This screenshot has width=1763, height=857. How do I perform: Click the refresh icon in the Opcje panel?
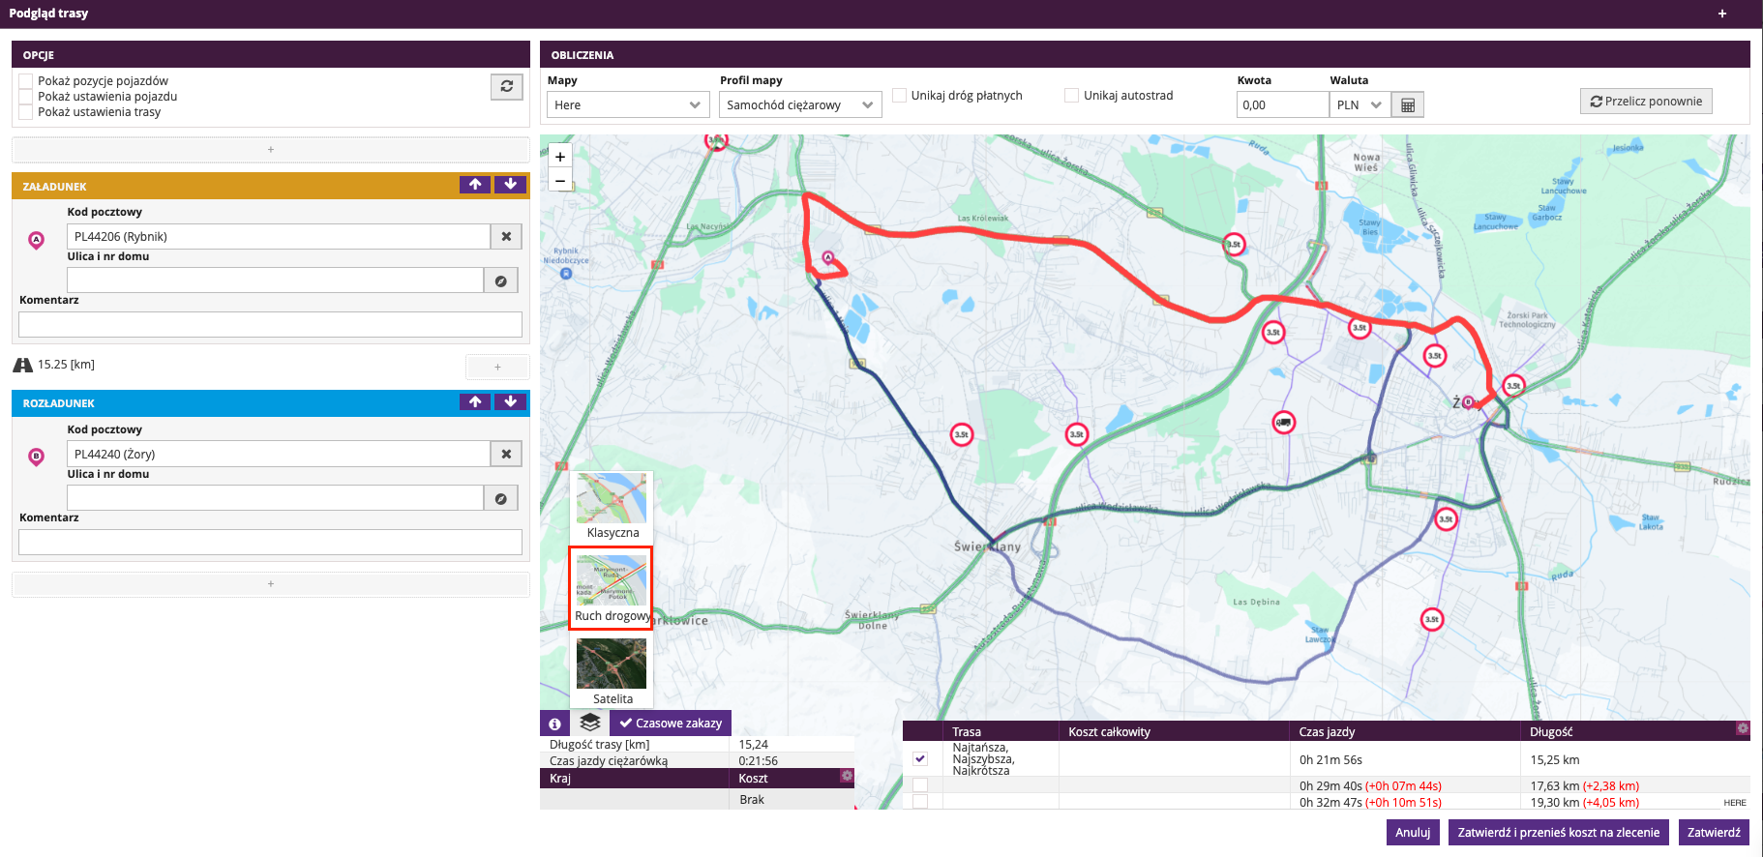click(x=506, y=87)
